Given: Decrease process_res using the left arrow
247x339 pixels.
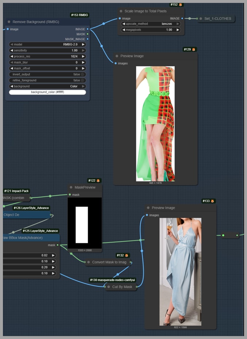Looking at the screenshot, I should pos(12,57).
